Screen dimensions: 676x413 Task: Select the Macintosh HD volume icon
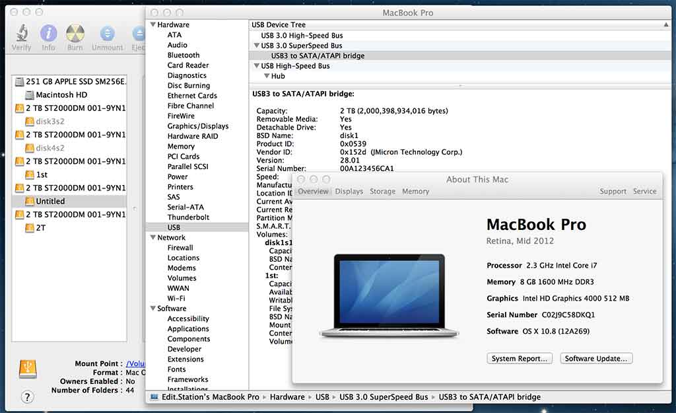pyautogui.click(x=29, y=95)
